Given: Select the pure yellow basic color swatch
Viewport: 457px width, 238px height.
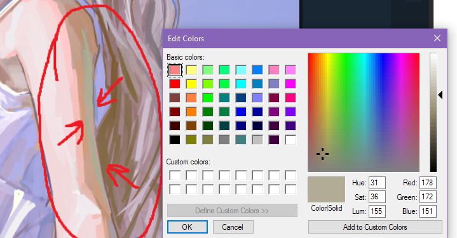Looking at the screenshot, I should [191, 84].
